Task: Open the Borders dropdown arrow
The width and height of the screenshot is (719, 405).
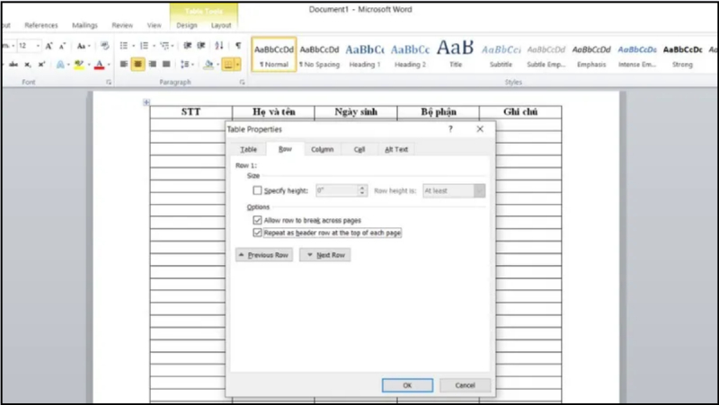Action: tap(237, 64)
